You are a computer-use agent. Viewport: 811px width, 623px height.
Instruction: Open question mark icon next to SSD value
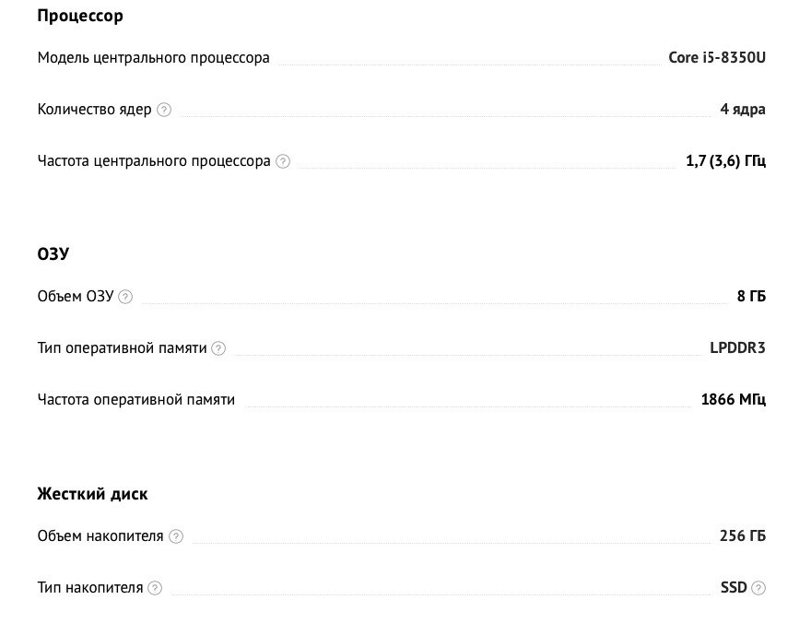(x=758, y=588)
